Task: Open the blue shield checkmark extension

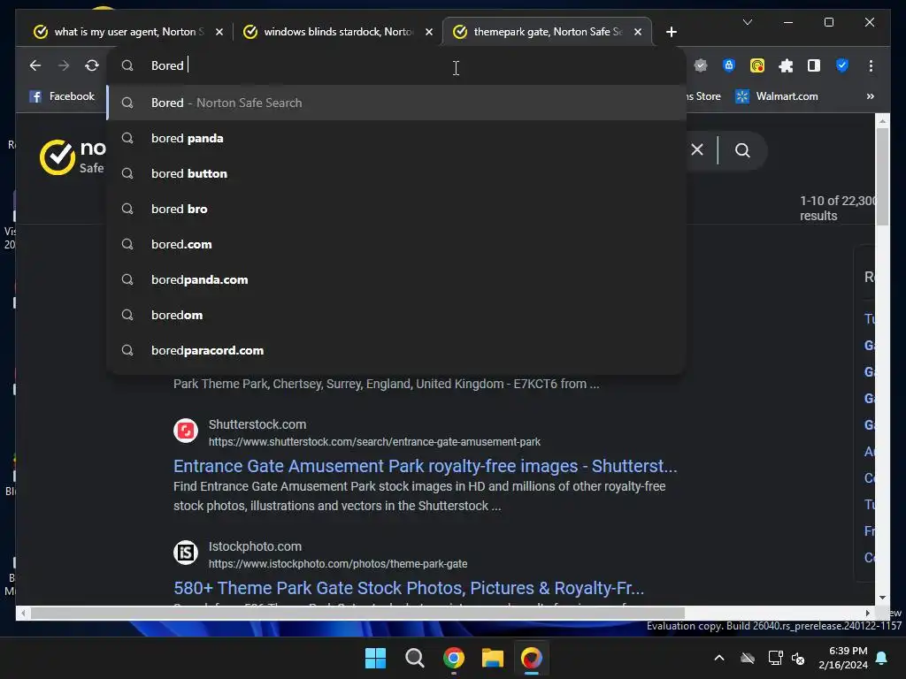Action: click(842, 65)
